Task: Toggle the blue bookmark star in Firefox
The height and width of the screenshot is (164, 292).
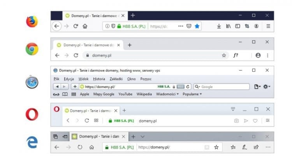Action: [197, 26]
